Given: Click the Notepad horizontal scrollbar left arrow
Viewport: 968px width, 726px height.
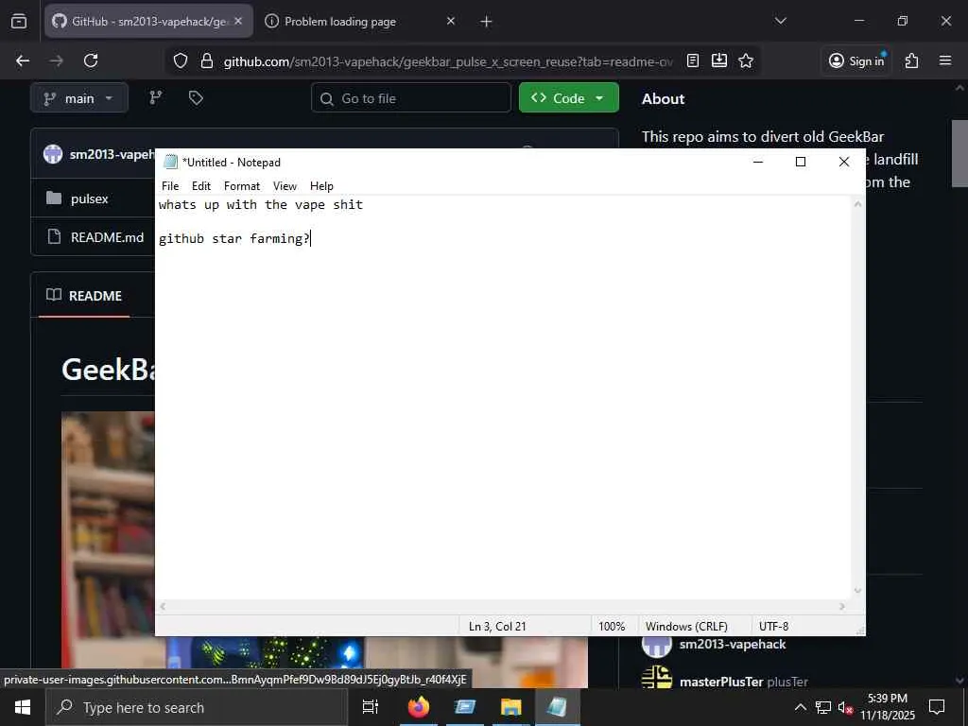Looking at the screenshot, I should click(163, 606).
